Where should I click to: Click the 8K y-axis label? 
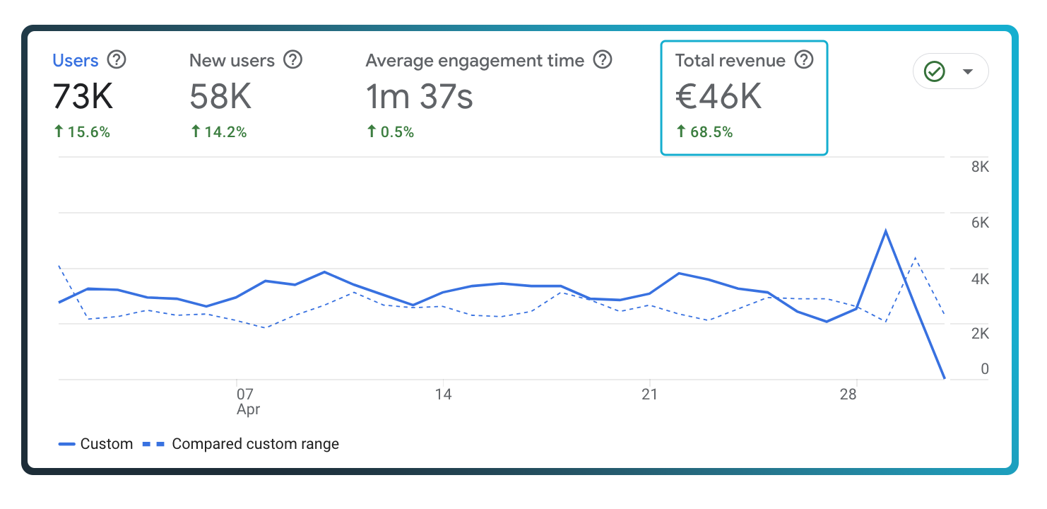pyautogui.click(x=980, y=168)
